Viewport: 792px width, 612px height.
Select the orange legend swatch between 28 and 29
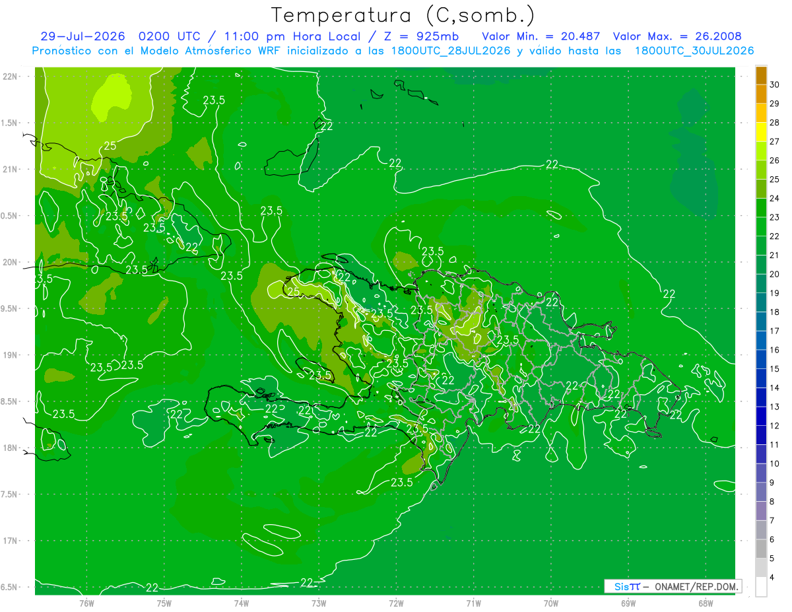(761, 113)
